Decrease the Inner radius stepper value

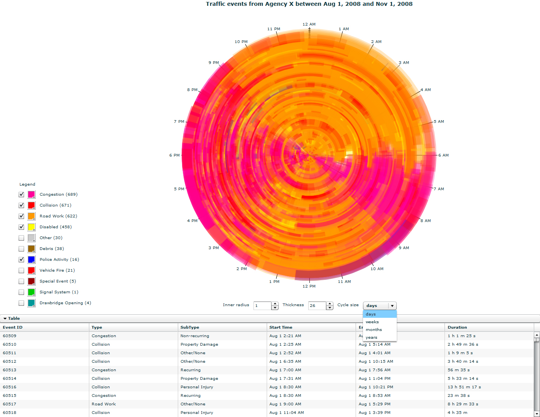click(275, 308)
